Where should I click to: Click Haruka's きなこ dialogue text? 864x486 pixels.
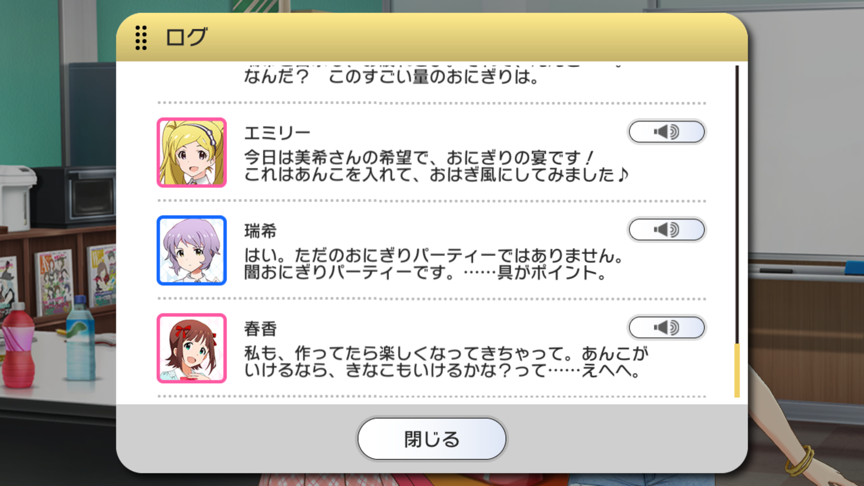pyautogui.click(x=446, y=362)
